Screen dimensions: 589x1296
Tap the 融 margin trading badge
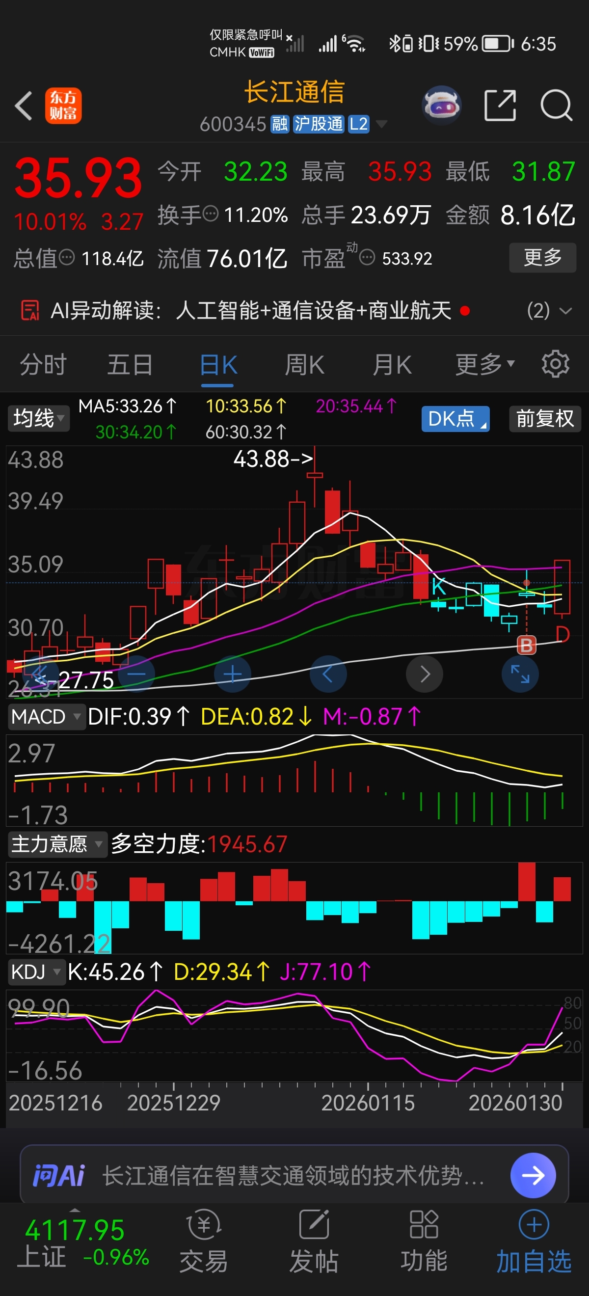pos(280,124)
